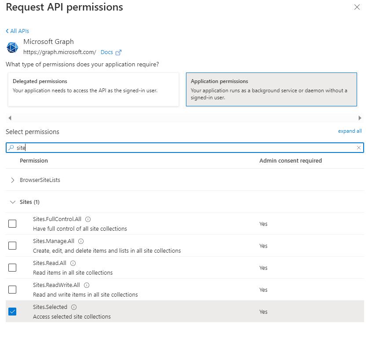
Task: Click the external link icon beside Docs
Action: [x=118, y=52]
